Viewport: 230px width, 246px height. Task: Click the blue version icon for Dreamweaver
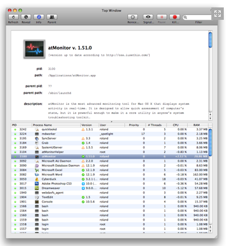(x=83, y=188)
